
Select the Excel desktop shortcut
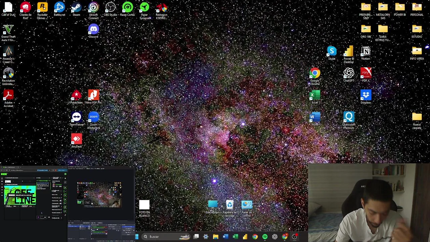[315, 97]
